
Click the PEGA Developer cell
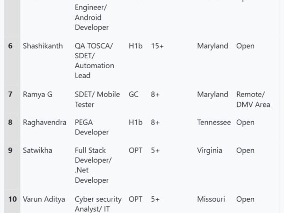[x=91, y=127]
